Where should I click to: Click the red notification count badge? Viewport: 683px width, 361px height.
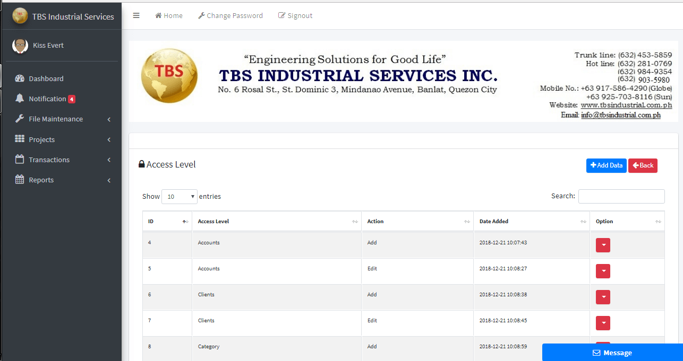(x=72, y=99)
